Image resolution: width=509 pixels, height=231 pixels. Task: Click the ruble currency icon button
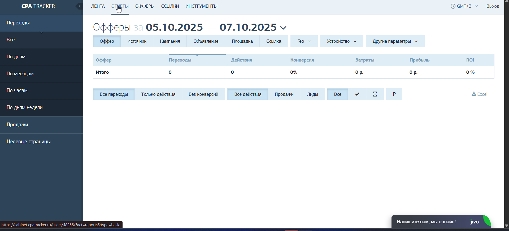click(394, 94)
